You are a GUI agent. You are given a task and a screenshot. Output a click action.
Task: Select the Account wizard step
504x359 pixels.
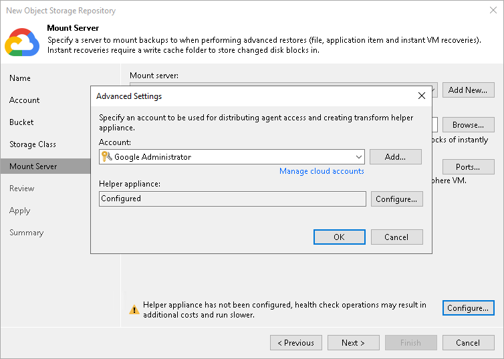click(25, 100)
